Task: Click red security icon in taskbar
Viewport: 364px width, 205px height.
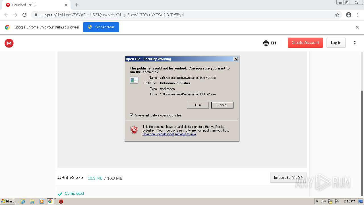Action: (x=61, y=201)
